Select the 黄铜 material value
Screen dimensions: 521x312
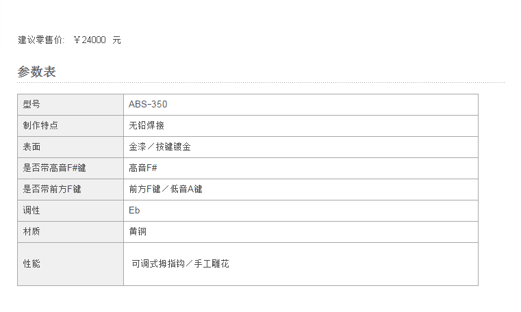(x=138, y=232)
